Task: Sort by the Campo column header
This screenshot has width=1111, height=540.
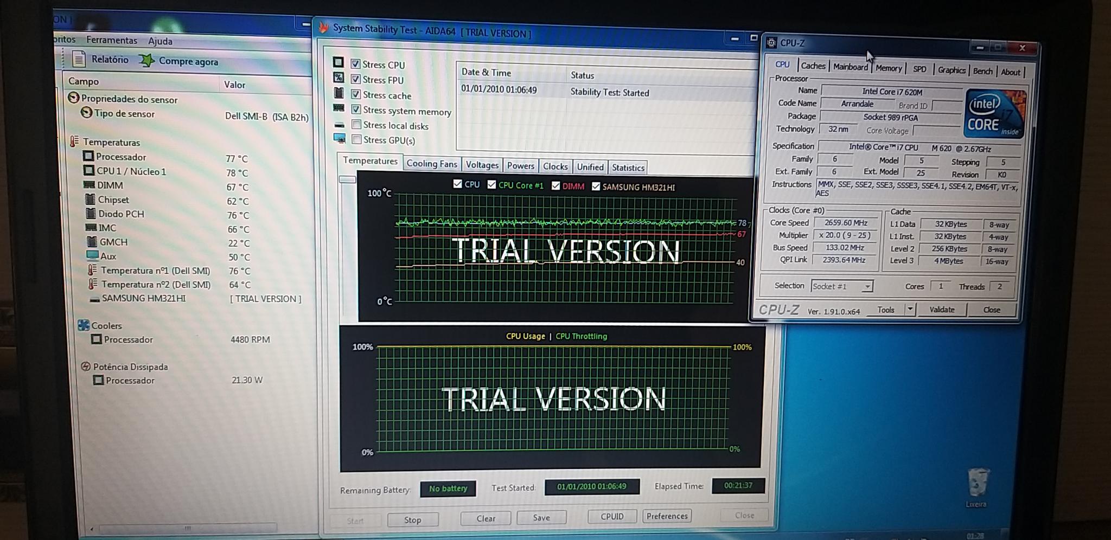Action: click(84, 81)
